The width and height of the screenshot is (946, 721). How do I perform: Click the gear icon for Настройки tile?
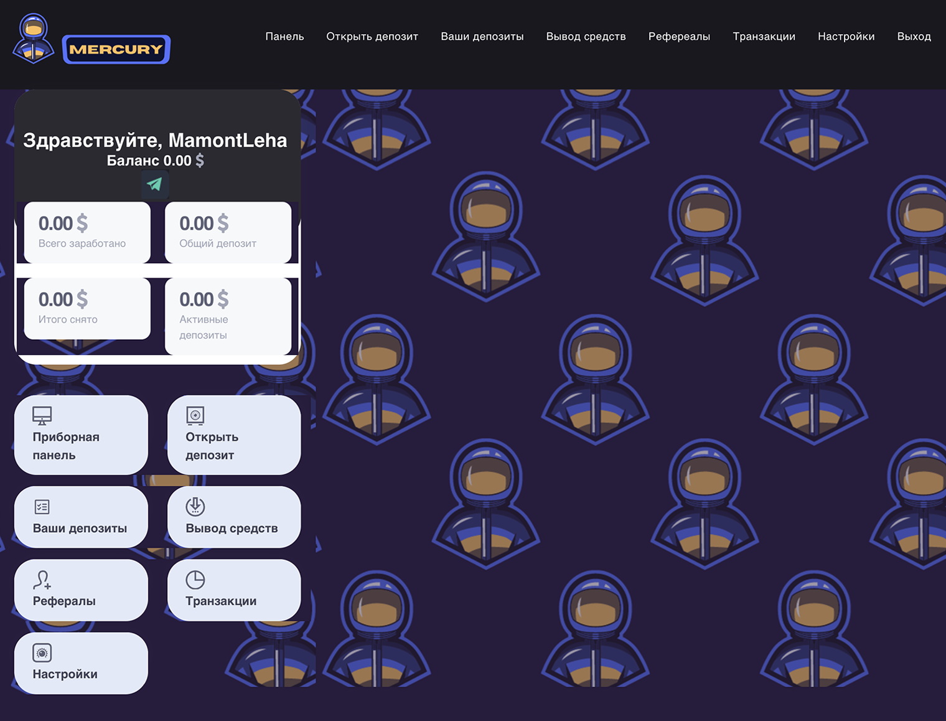pos(42,653)
